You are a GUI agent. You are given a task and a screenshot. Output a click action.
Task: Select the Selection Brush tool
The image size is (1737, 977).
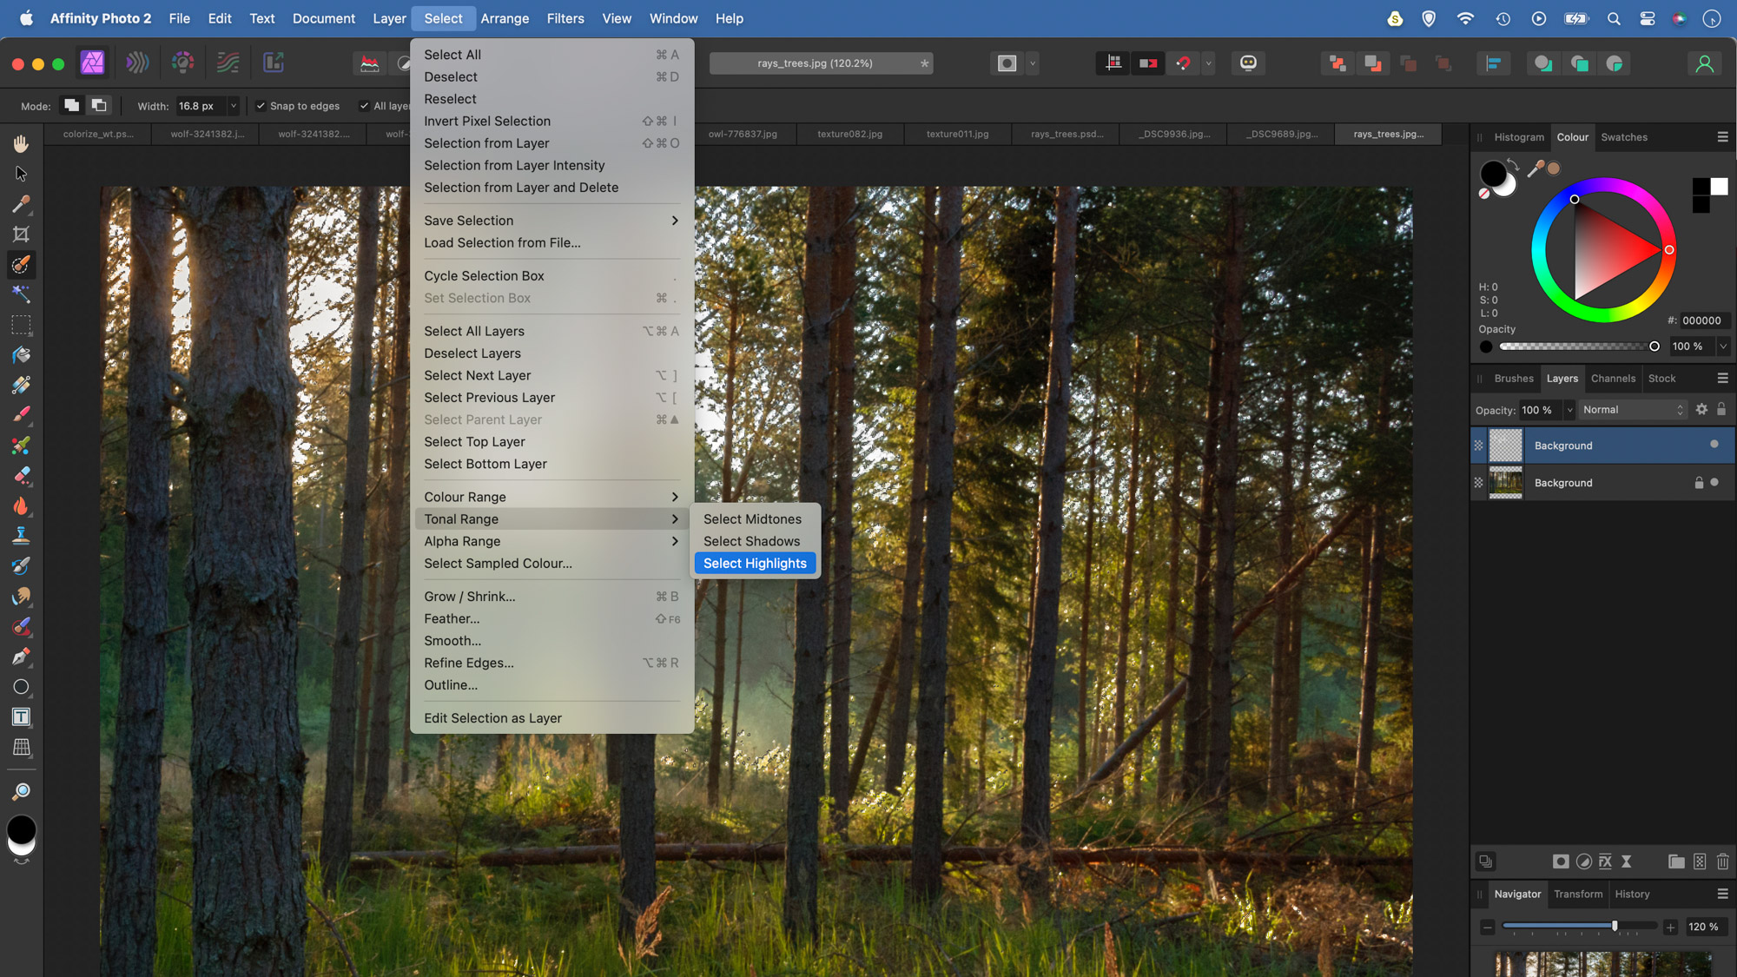pyautogui.click(x=21, y=265)
